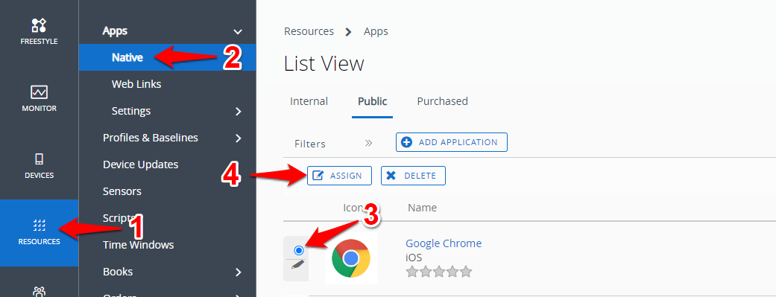Expand the Books submenu arrow
This screenshot has width=776, height=297.
[239, 272]
